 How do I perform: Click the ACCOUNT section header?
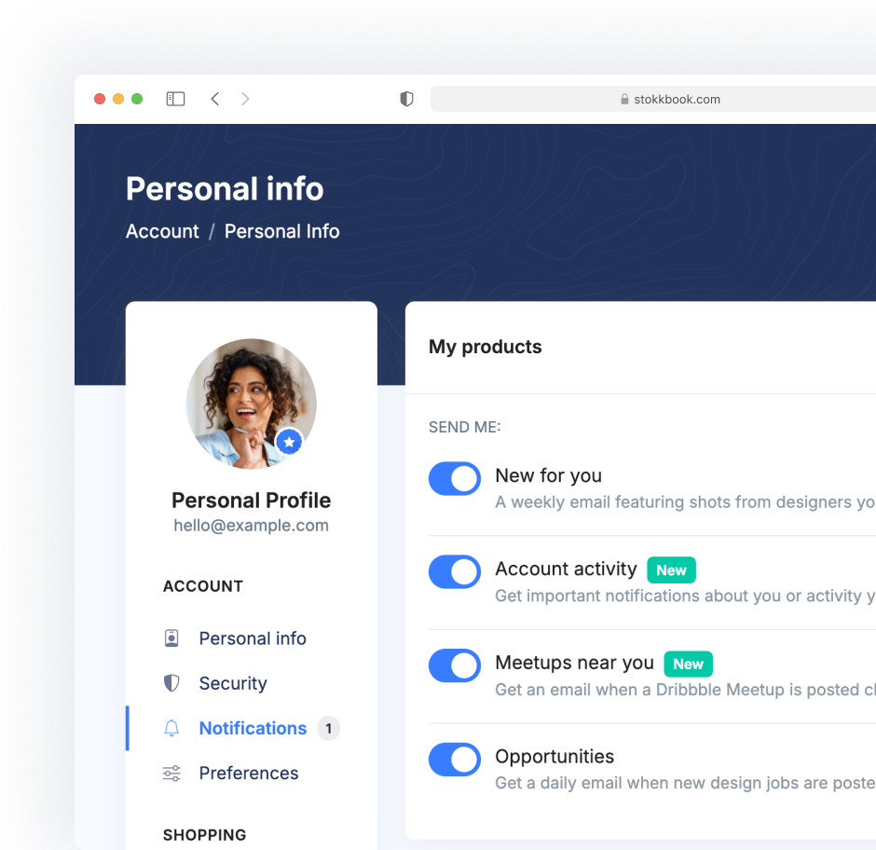point(203,586)
